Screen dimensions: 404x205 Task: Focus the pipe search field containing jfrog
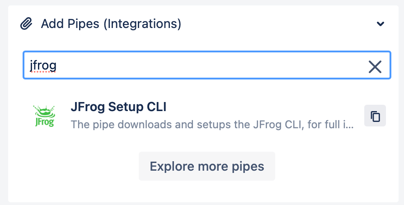[x=207, y=65]
